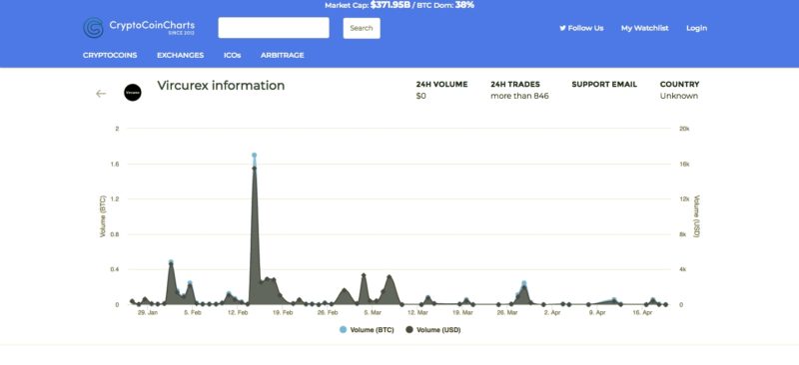
Task: Focus the search input field
Action: point(274,28)
